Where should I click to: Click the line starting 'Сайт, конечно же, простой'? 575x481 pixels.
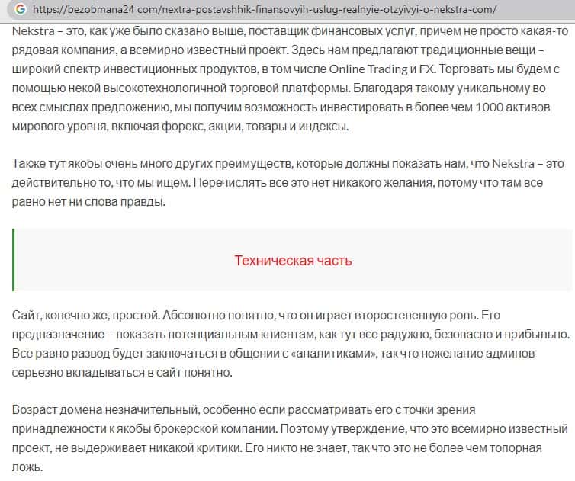pyautogui.click(x=256, y=316)
